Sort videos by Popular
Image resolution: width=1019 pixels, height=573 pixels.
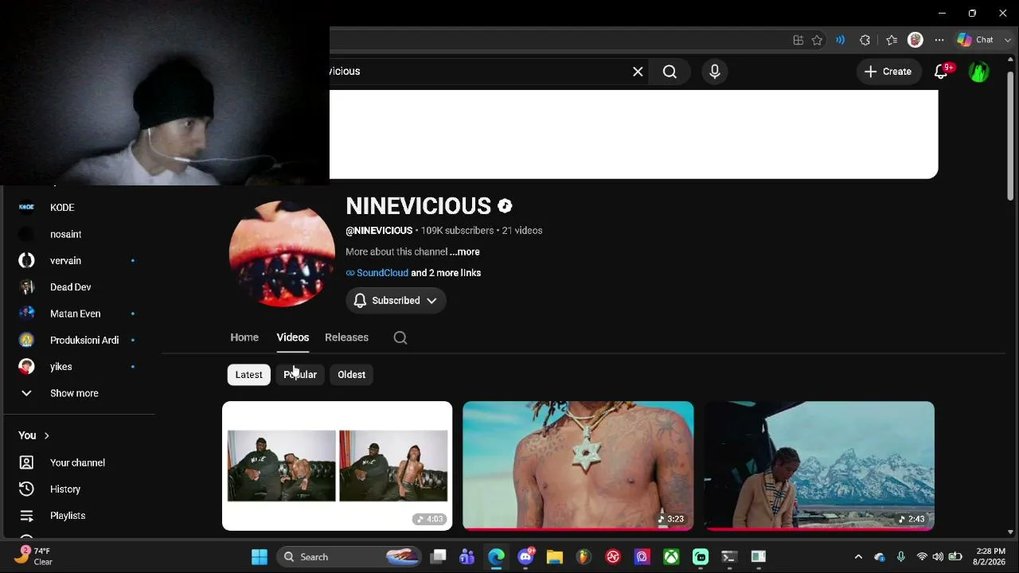(x=300, y=375)
